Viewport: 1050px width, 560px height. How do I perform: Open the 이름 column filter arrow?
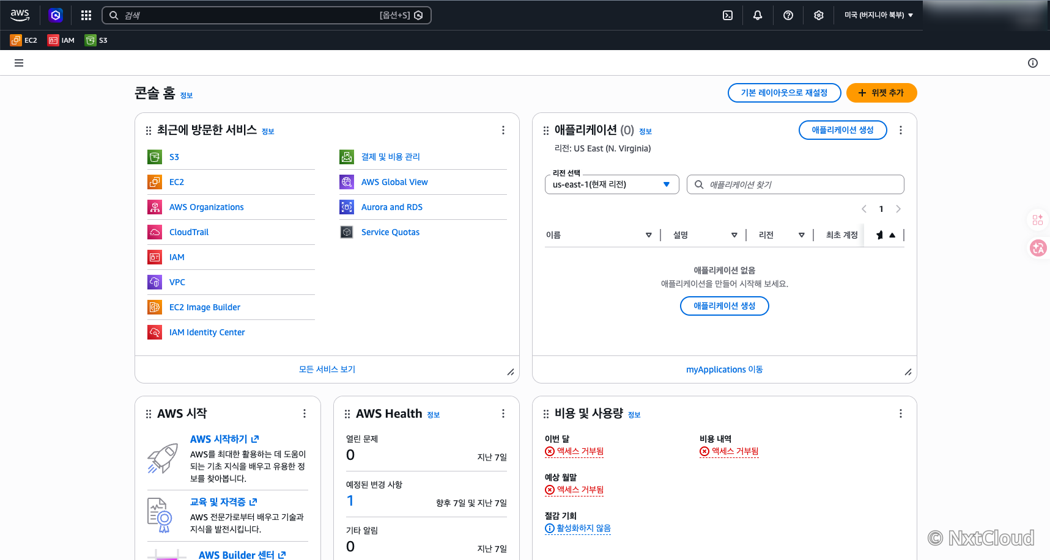pyautogui.click(x=649, y=235)
